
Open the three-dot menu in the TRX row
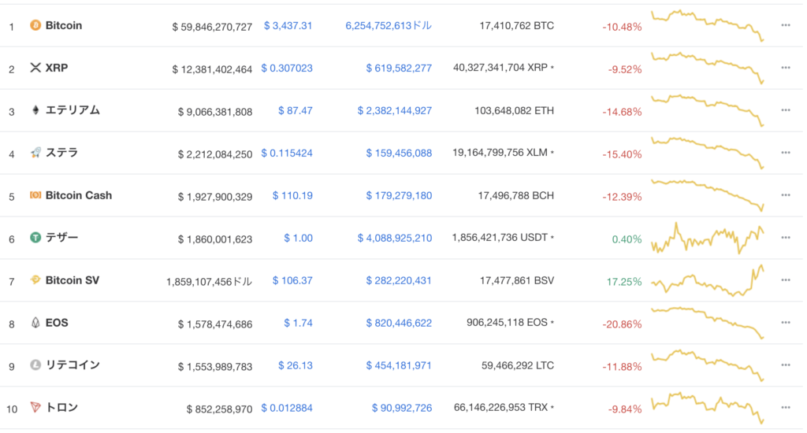pyautogui.click(x=786, y=407)
